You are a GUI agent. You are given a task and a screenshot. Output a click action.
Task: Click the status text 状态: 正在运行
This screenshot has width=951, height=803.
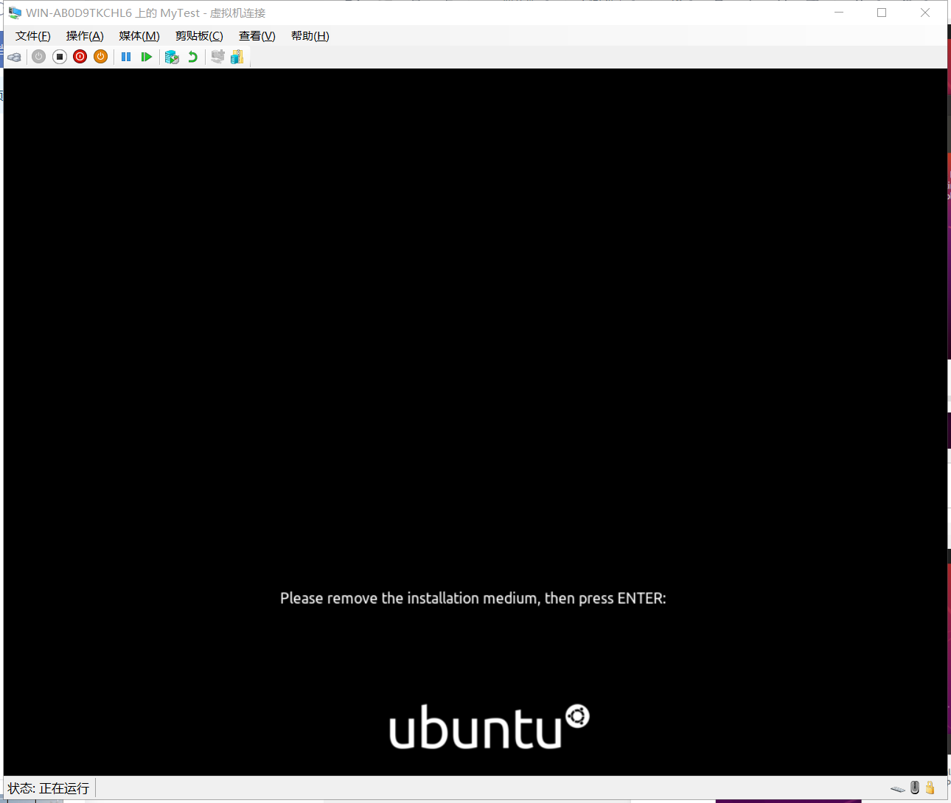[49, 788]
